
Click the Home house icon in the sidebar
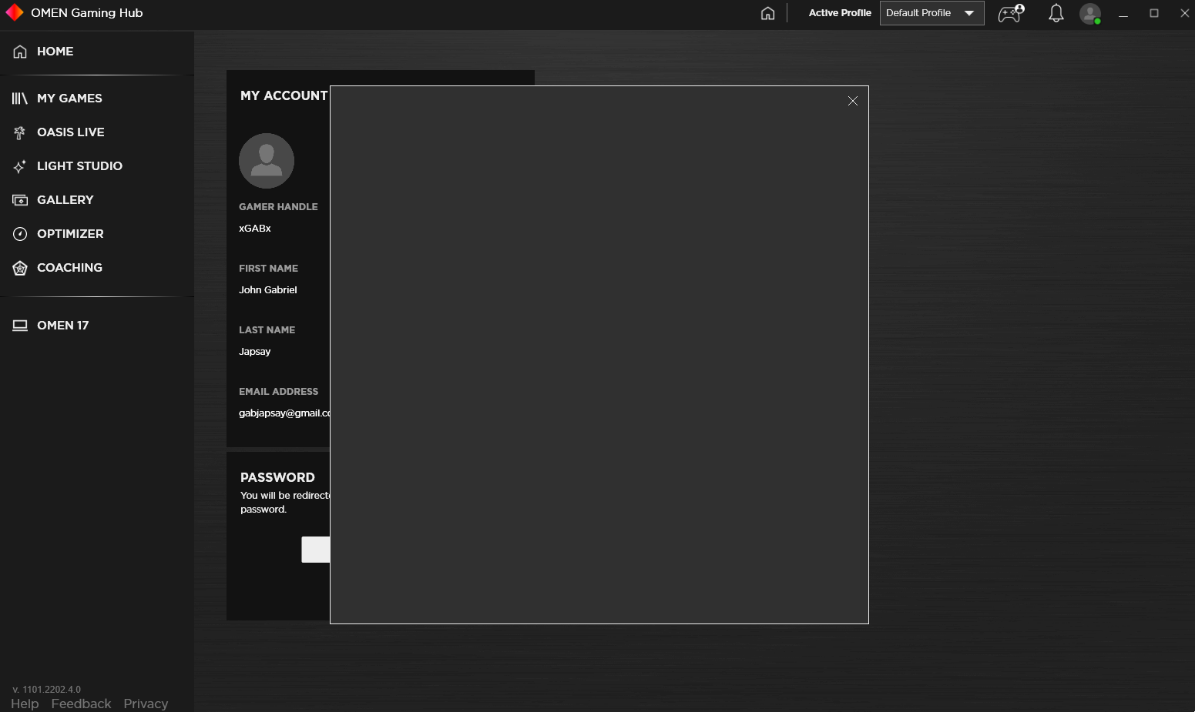click(x=20, y=52)
